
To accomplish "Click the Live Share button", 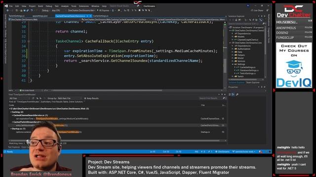I will 257,10.
